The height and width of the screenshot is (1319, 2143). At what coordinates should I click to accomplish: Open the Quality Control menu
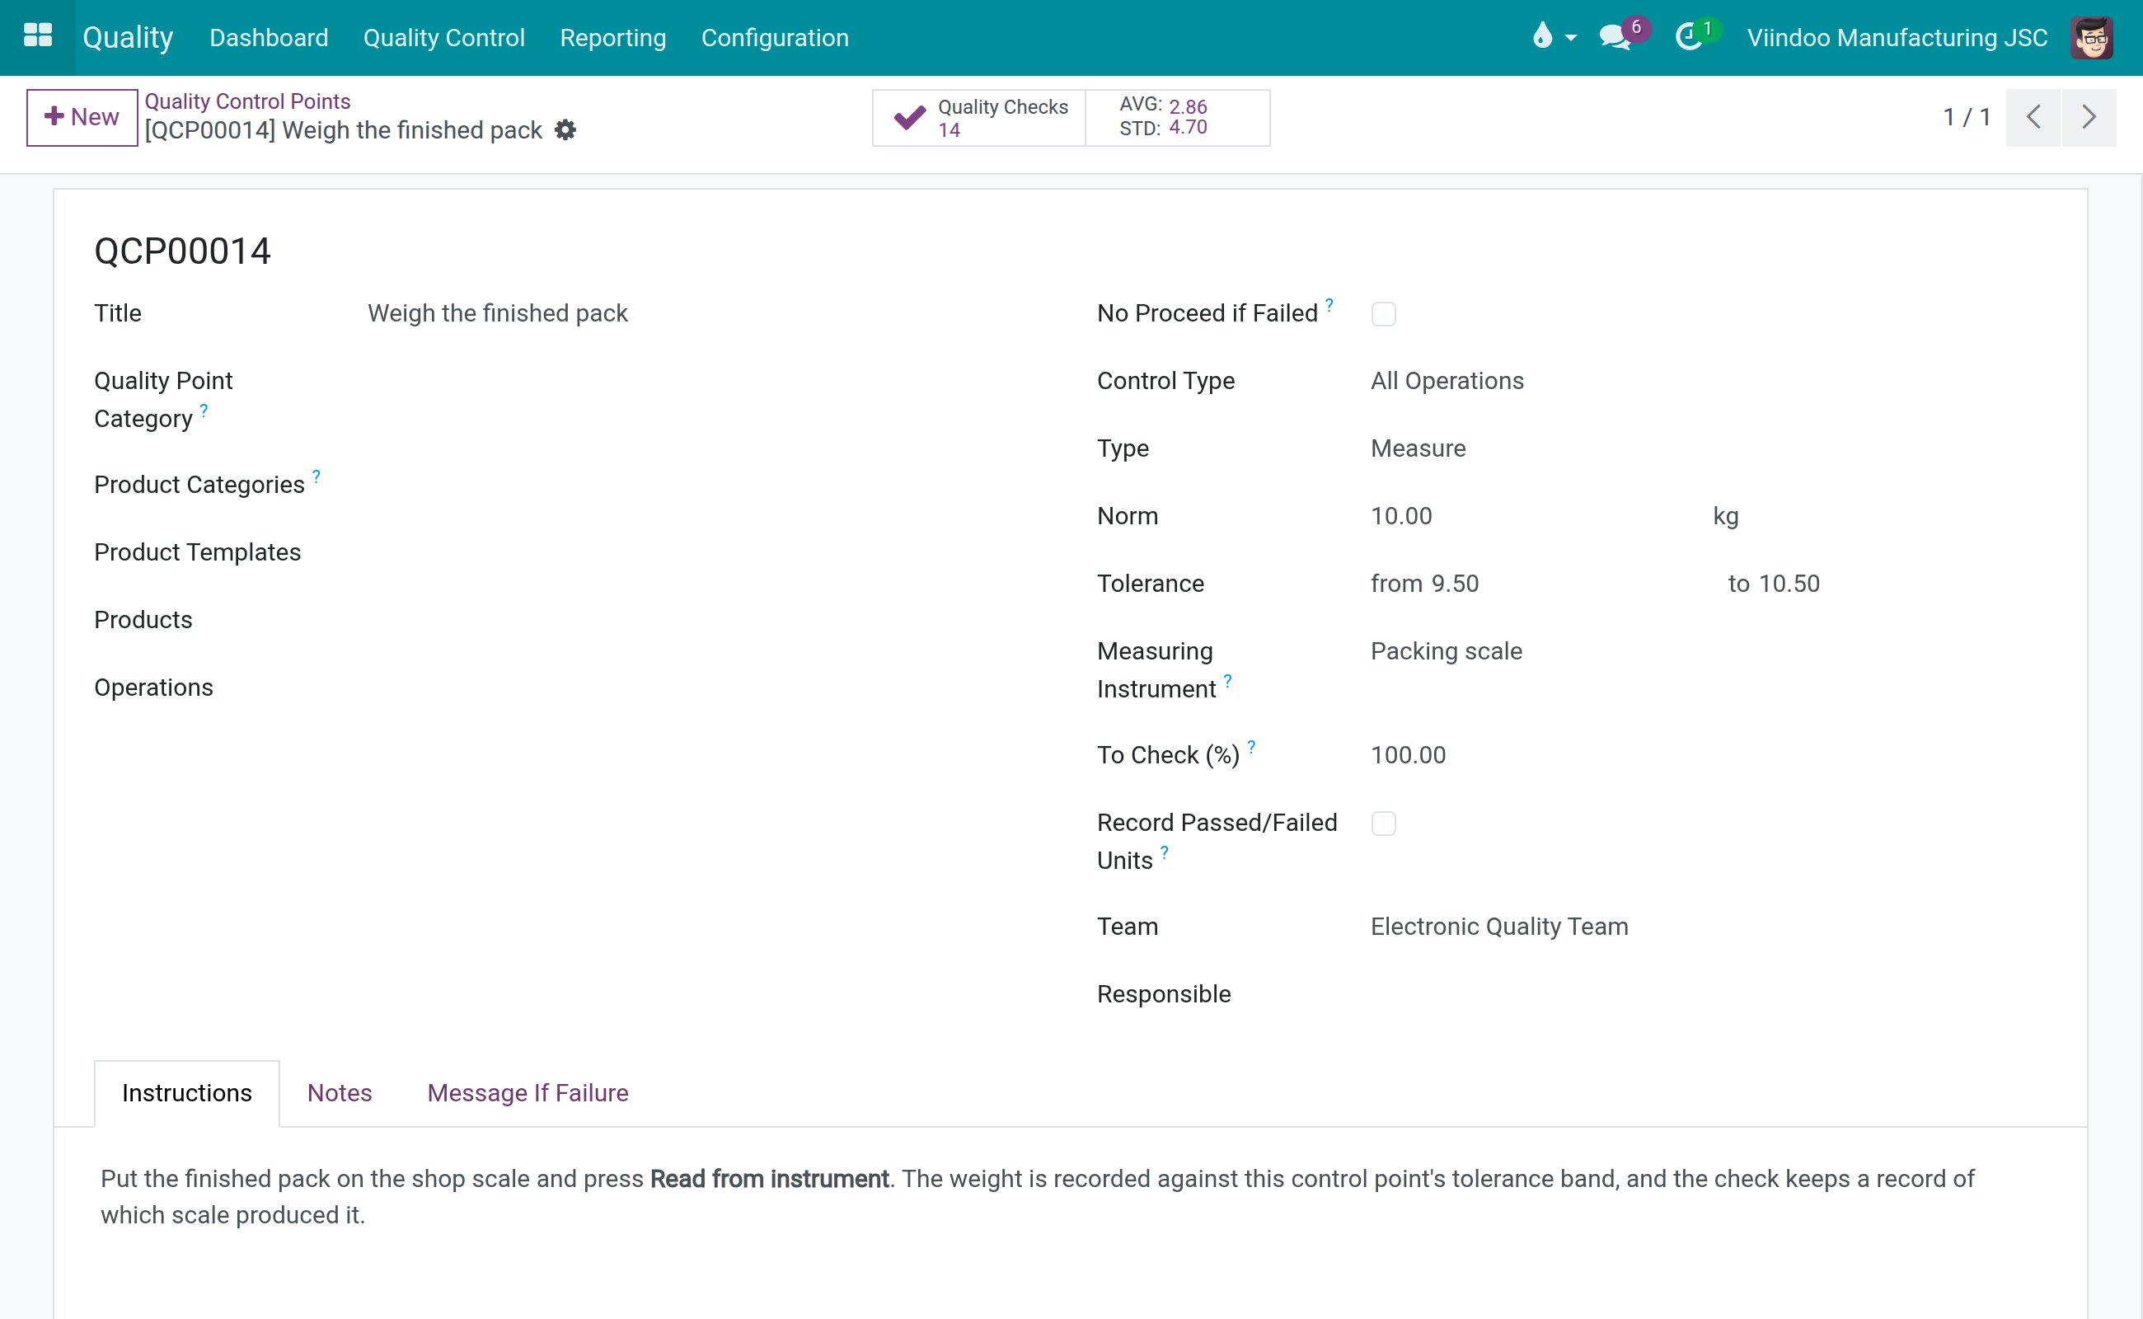click(x=444, y=38)
